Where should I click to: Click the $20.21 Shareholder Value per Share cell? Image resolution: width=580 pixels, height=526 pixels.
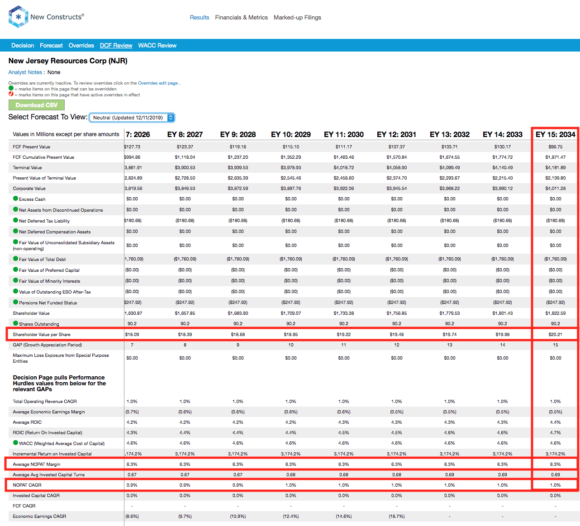tap(556, 335)
